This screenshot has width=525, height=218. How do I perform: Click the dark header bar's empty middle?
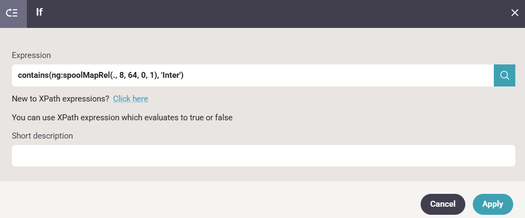(269, 13)
